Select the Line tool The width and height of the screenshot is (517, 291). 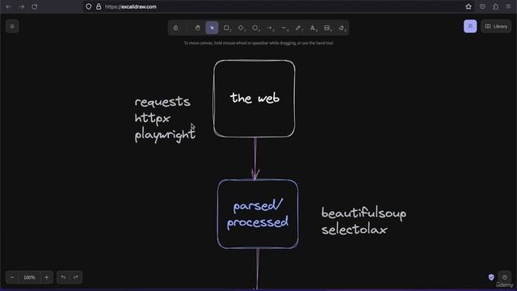pos(284,28)
